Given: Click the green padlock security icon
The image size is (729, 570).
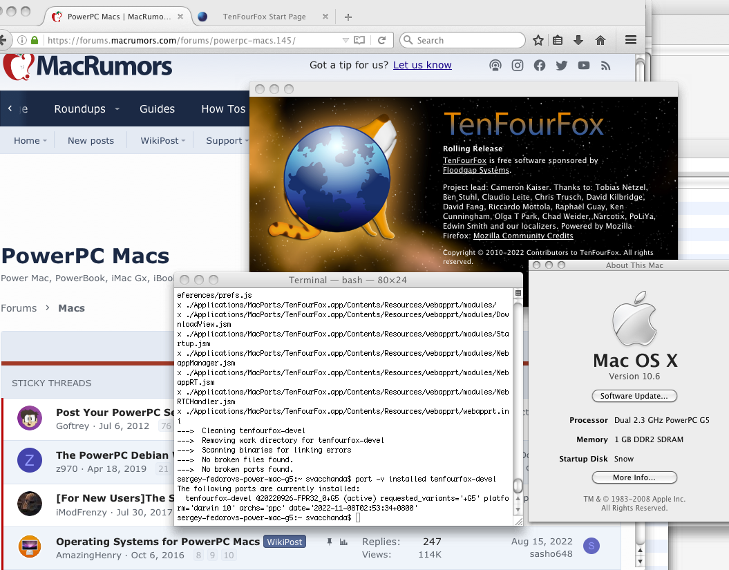Looking at the screenshot, I should tap(34, 40).
